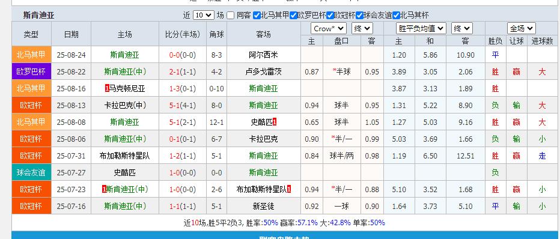Open the 全场 dropdown

521,29
